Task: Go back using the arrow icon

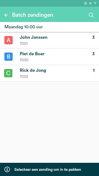Action: (x=6, y=15)
